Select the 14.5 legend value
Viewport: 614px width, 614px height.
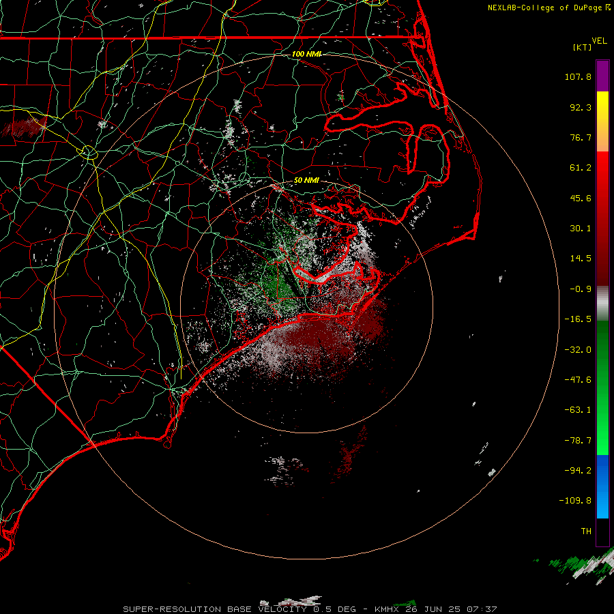[x=581, y=259]
